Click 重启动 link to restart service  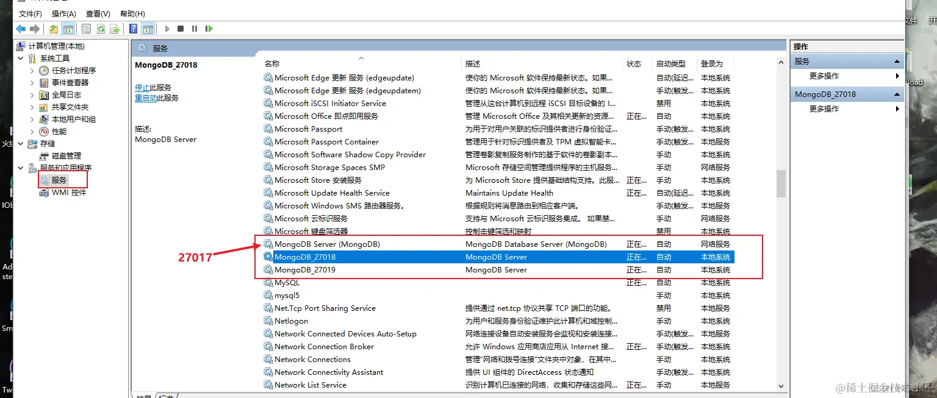pyautogui.click(x=146, y=98)
